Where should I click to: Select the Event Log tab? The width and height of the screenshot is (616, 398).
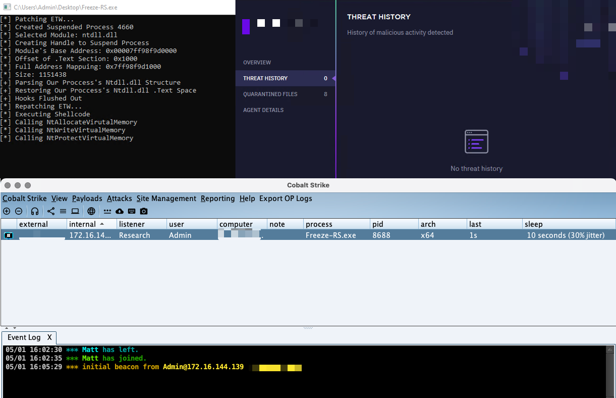pos(24,337)
